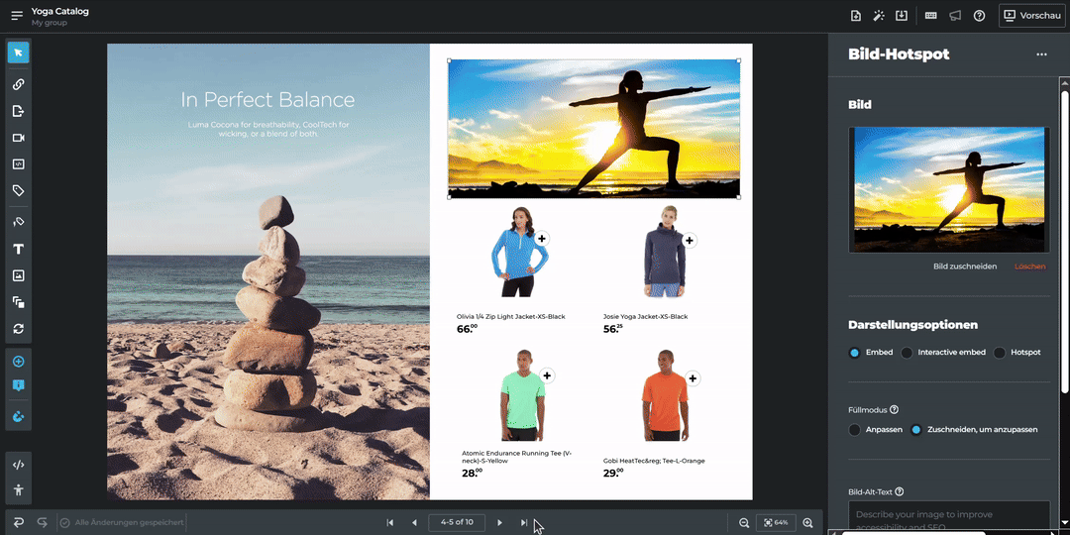Viewport: 1070px width, 535px height.
Task: Open the keyboard shortcuts icon
Action: [930, 15]
